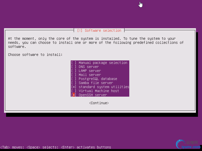Toggle the Samba file server checkbox
The image size is (202, 151).
74,83
